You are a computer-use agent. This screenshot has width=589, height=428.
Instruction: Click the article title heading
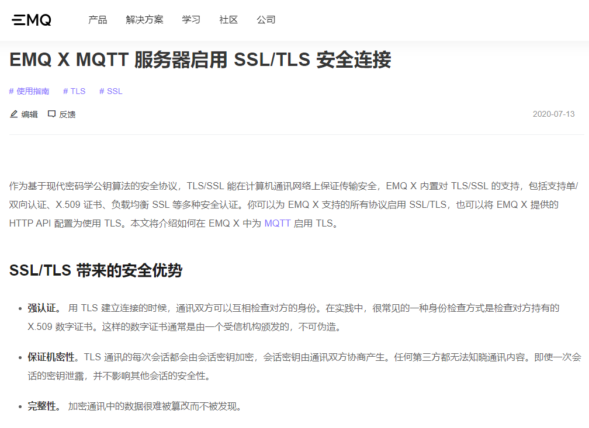point(200,60)
